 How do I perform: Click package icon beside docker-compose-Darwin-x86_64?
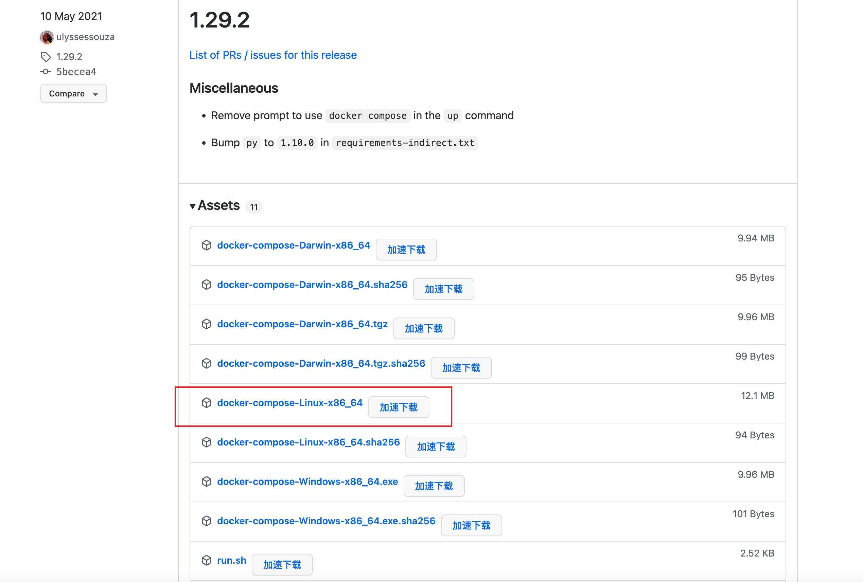click(207, 245)
